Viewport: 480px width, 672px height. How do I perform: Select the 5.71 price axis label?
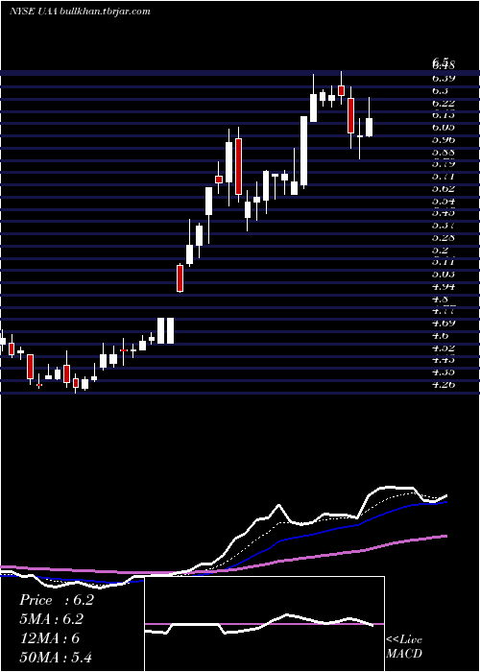tap(444, 176)
